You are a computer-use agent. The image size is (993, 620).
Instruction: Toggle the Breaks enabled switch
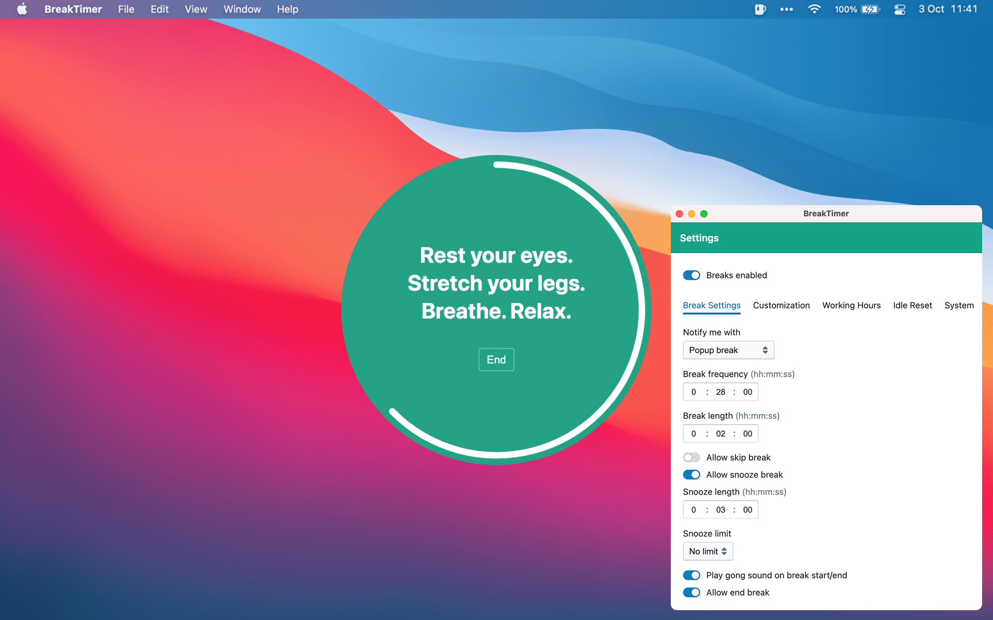coord(691,275)
